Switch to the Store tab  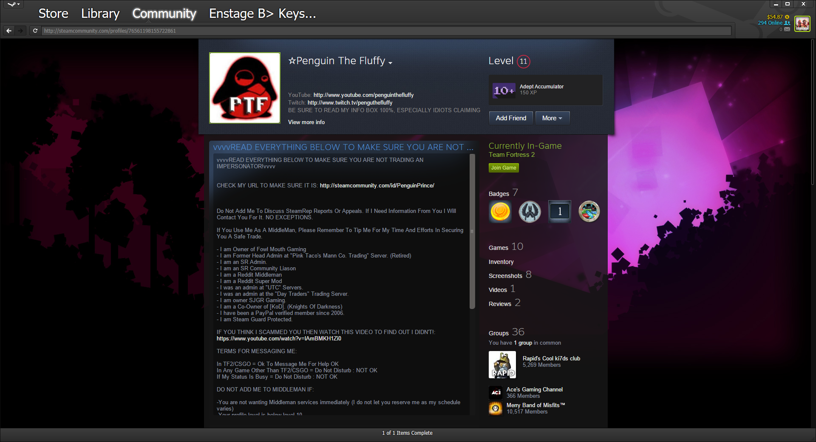(x=53, y=14)
